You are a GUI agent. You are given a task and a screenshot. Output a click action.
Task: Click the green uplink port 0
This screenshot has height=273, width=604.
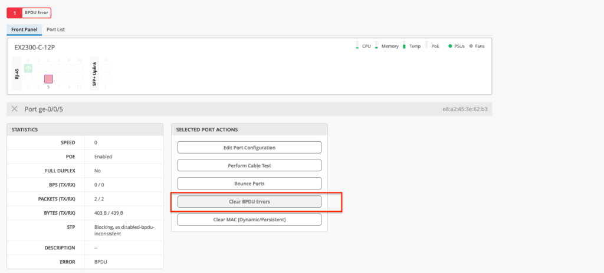point(28,68)
